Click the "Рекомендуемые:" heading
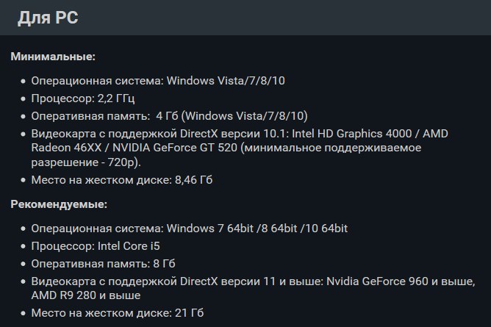The image size is (491, 327). 59,204
